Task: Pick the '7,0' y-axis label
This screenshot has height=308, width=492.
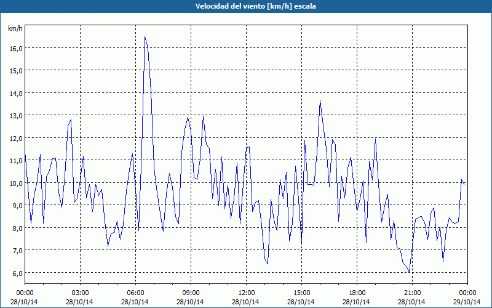Action: click(18, 250)
